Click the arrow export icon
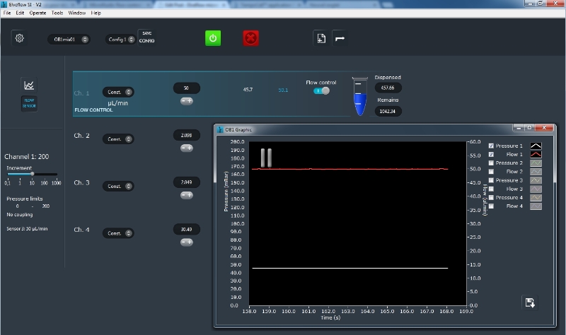Image resolution: width=566 pixels, height=335 pixels. 340,38
